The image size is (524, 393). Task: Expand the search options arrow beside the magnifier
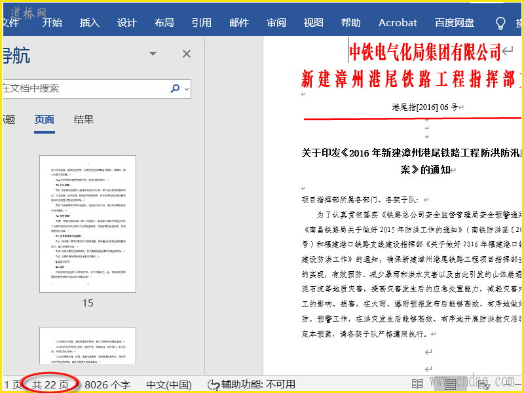(x=187, y=89)
